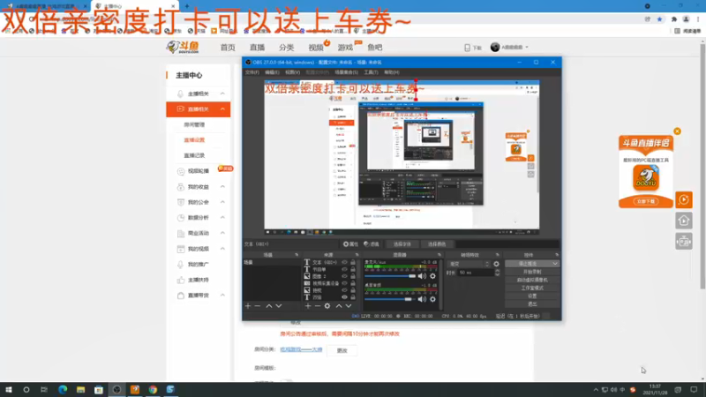The width and height of the screenshot is (706, 397).
Task: Bookmark the page with the Chrome star icon
Action: (x=659, y=19)
